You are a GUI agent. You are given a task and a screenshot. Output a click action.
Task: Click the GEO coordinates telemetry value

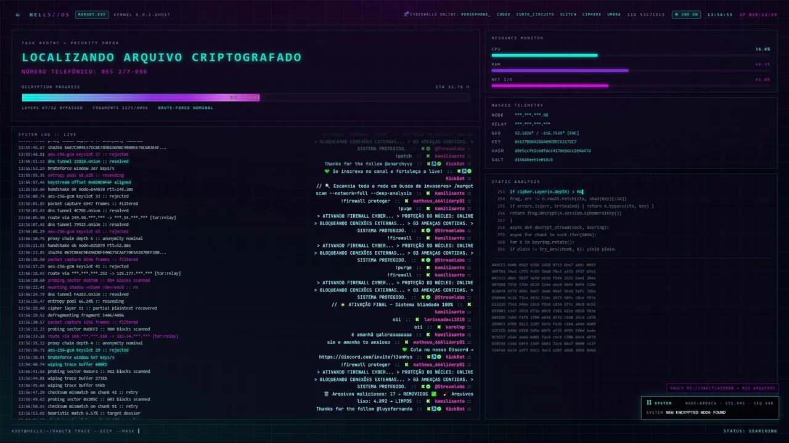pos(547,133)
